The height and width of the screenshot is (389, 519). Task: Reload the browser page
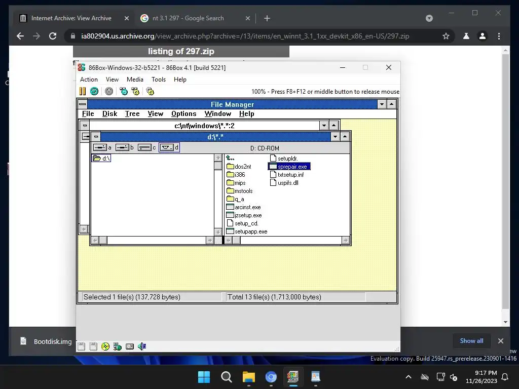[x=53, y=36]
